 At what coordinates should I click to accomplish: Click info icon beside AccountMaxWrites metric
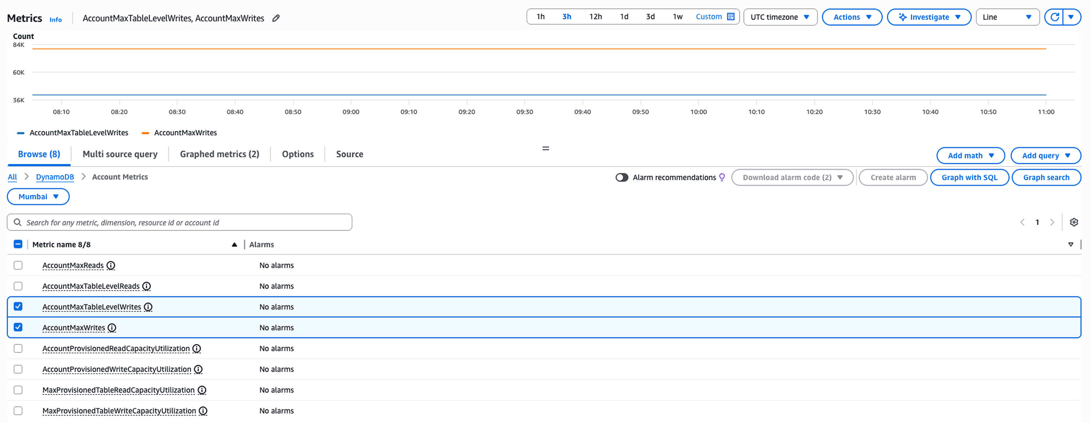click(x=112, y=328)
